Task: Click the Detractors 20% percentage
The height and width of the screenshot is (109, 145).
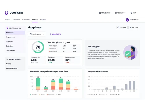Action: pyautogui.click(x=75, y=51)
